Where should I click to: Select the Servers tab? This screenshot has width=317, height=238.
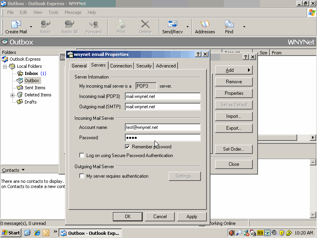click(x=98, y=65)
